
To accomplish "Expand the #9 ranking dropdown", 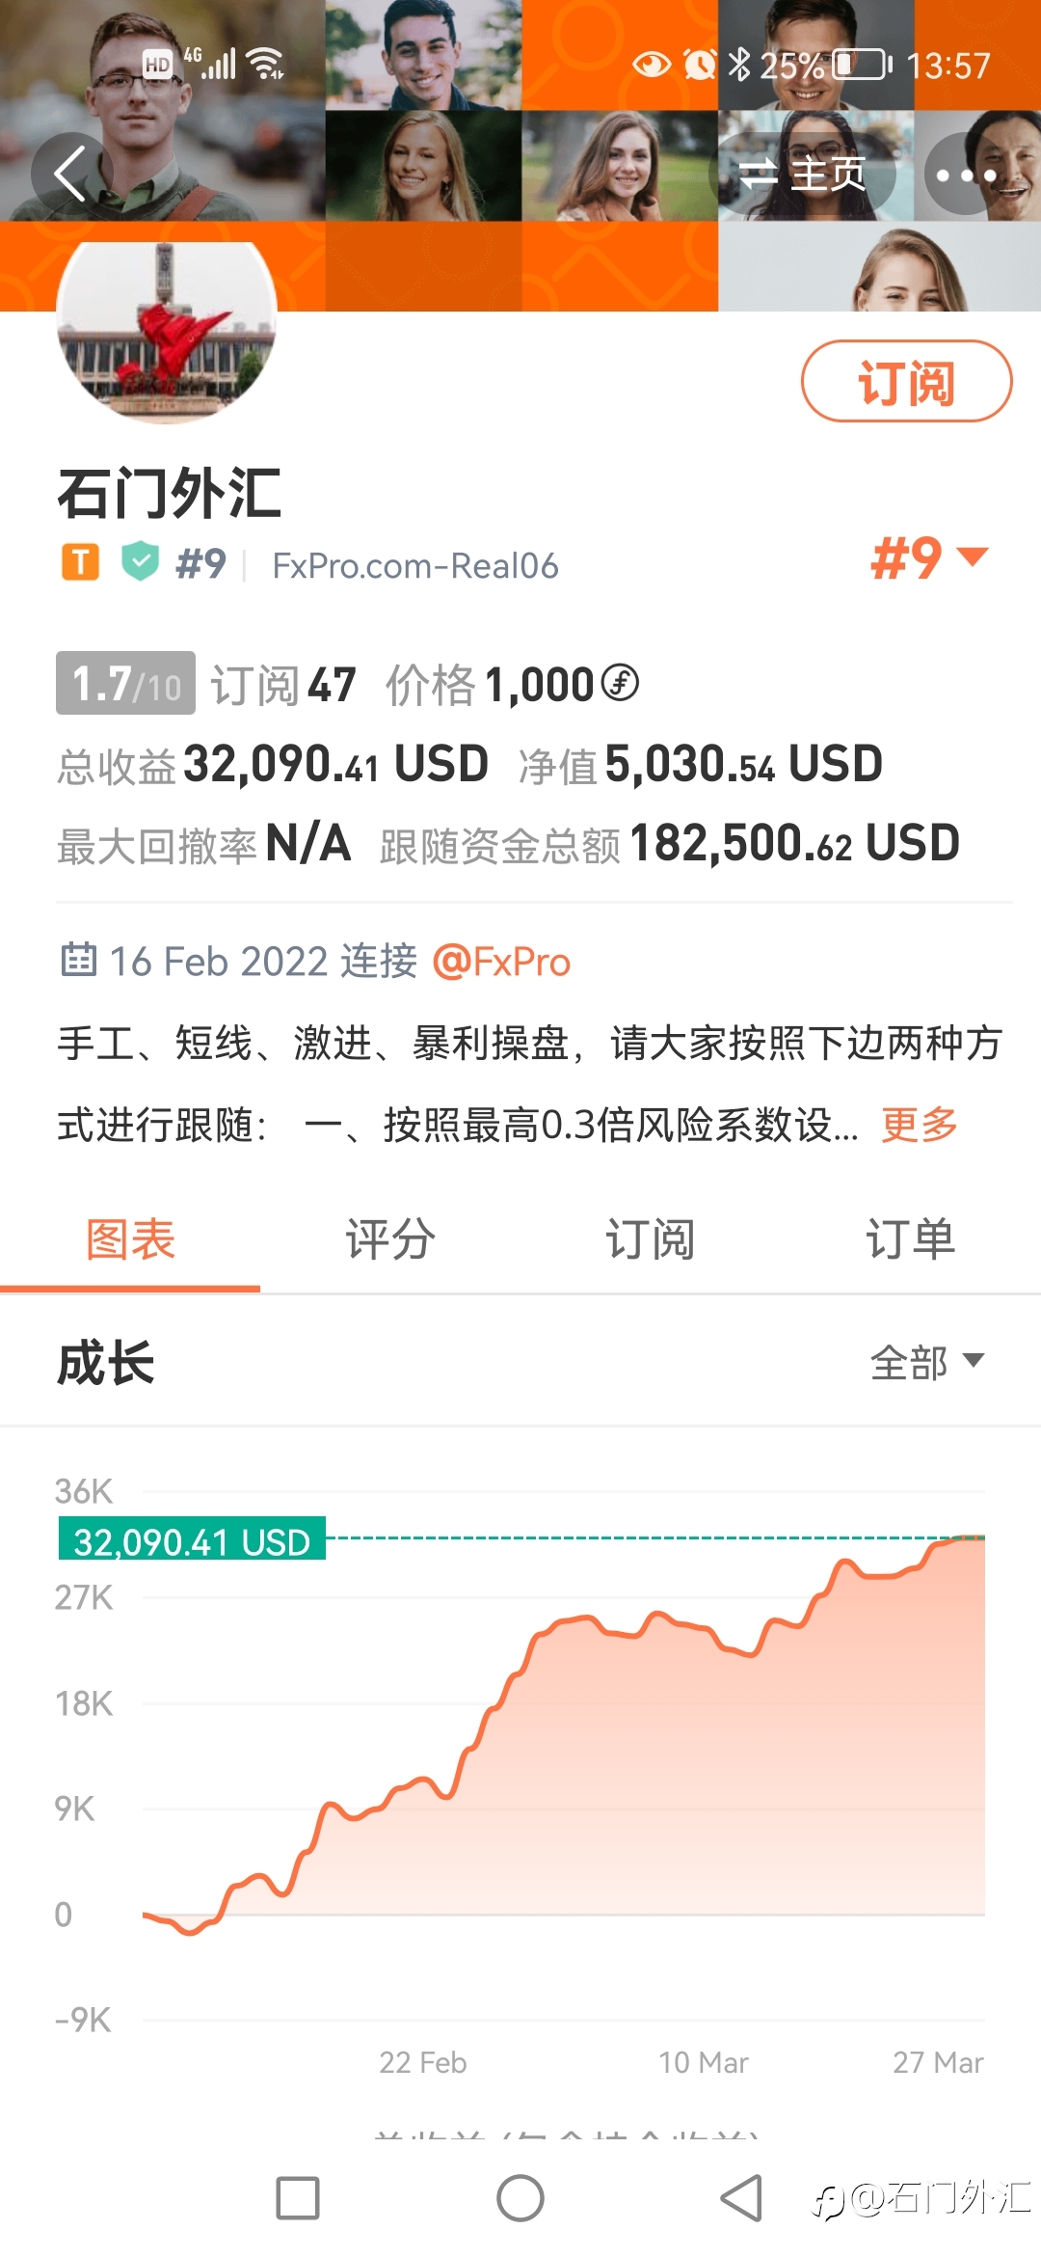I will (x=929, y=557).
